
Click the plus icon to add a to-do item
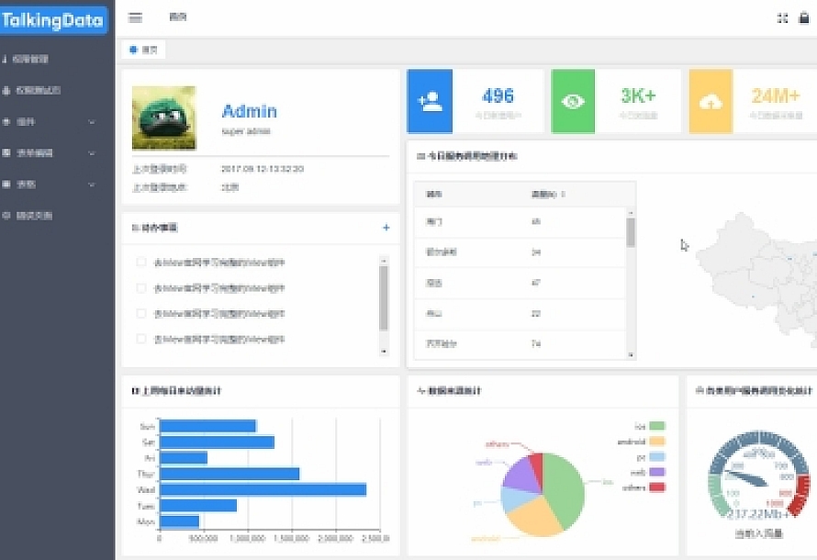click(x=386, y=228)
